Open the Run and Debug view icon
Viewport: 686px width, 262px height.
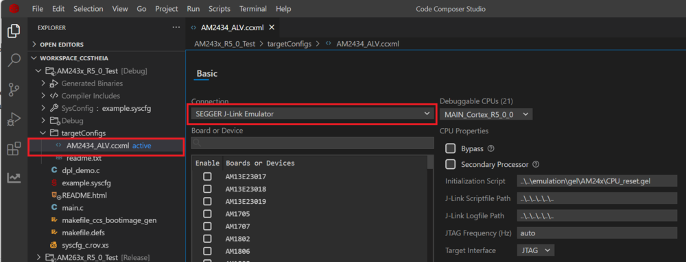(14, 119)
